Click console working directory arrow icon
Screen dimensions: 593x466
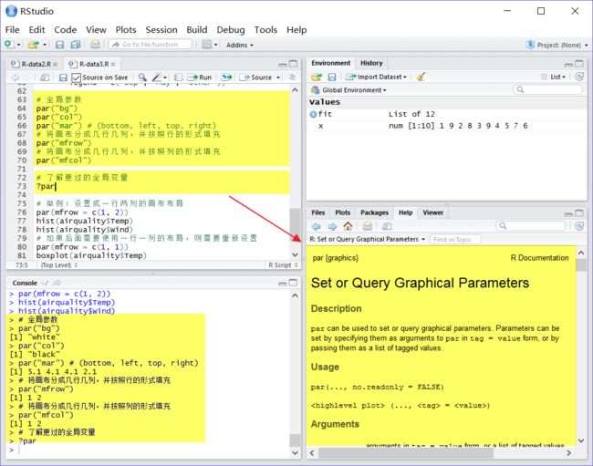point(57,283)
